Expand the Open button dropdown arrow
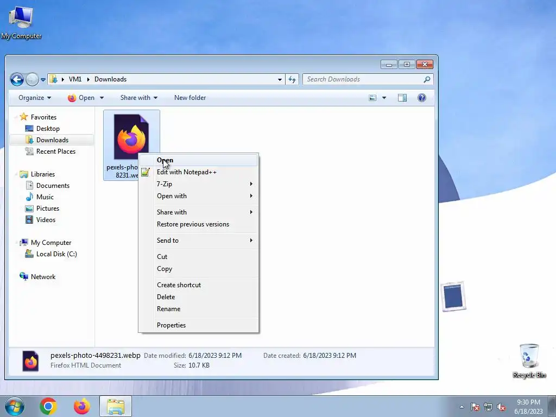 [x=102, y=98]
